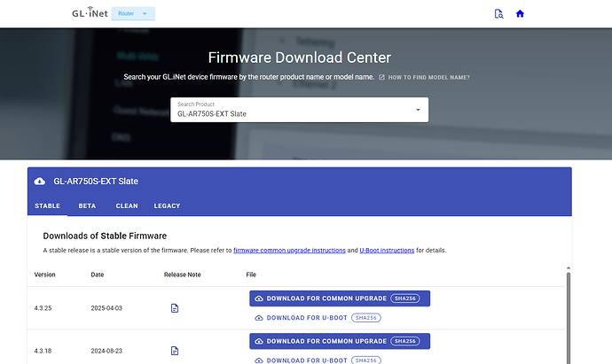Select the date 2025-04-03
Viewport: 612px width, 364px height.
pos(106,308)
